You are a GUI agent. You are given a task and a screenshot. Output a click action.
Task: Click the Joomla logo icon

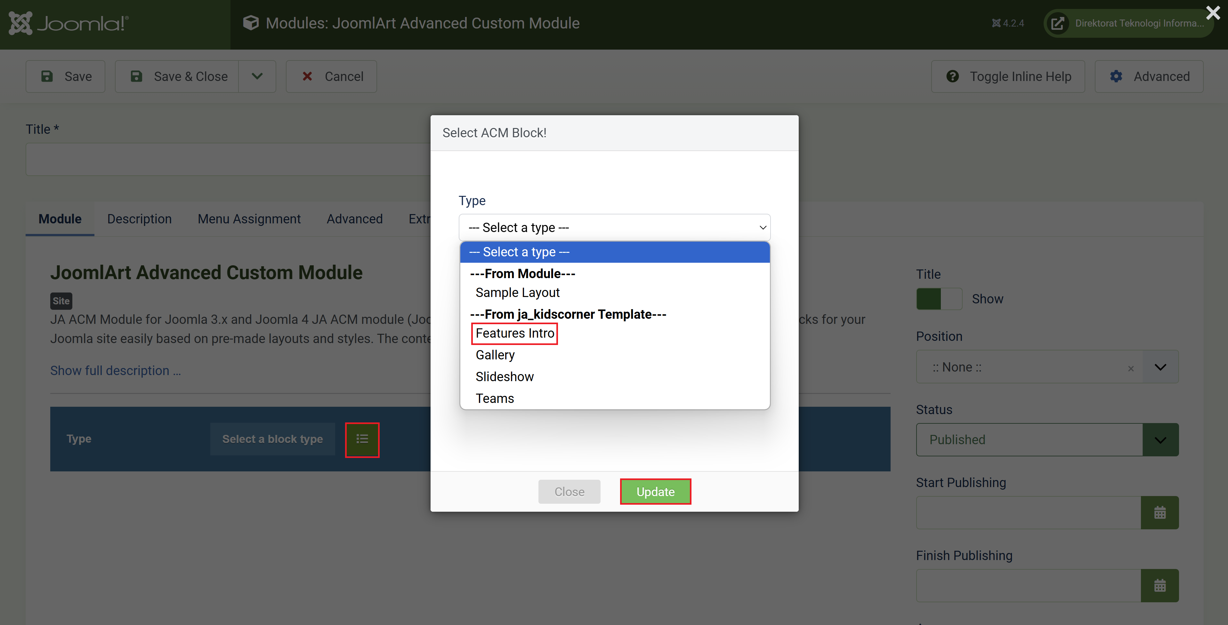20,23
